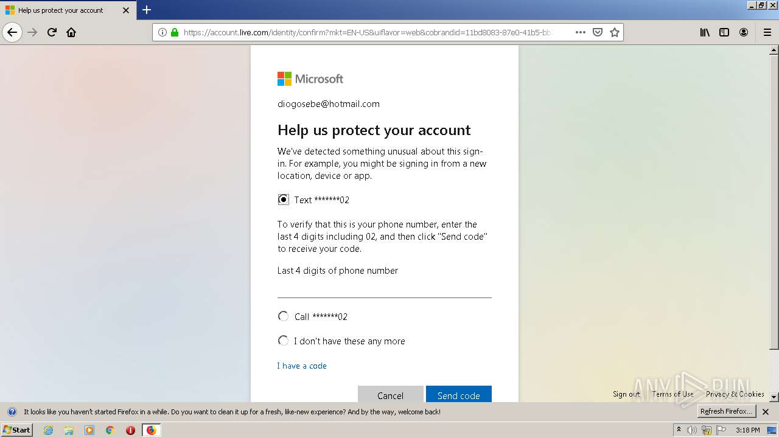This screenshot has height=438, width=779.
Task: Click the forward navigation arrow
Action: point(32,32)
